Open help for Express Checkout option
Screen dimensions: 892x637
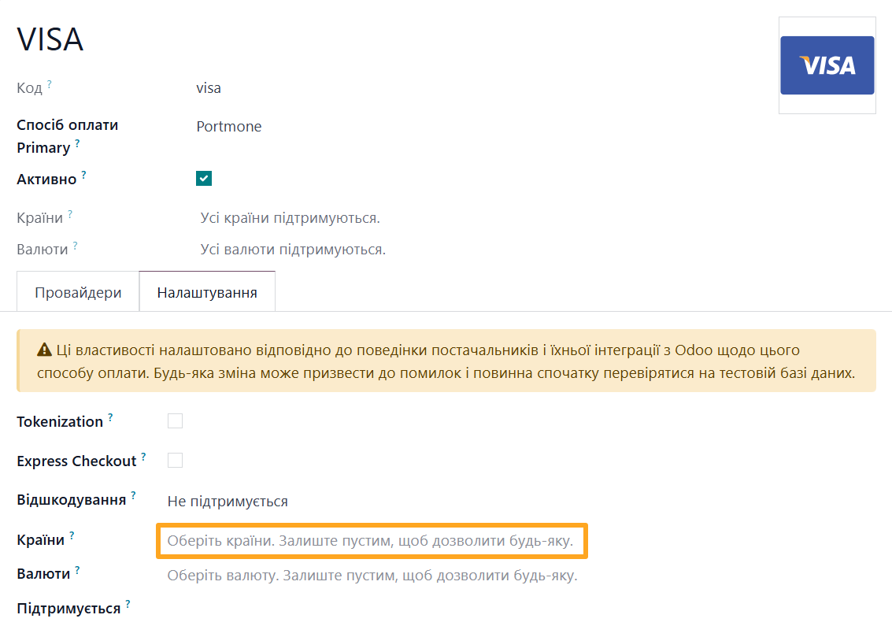143,455
